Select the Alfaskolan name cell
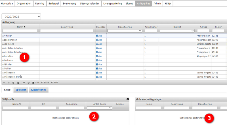227x125 pixels. pyautogui.click(x=20, y=60)
